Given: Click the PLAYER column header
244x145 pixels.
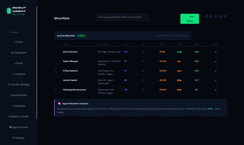Looking at the screenshot, I should click(x=66, y=44).
